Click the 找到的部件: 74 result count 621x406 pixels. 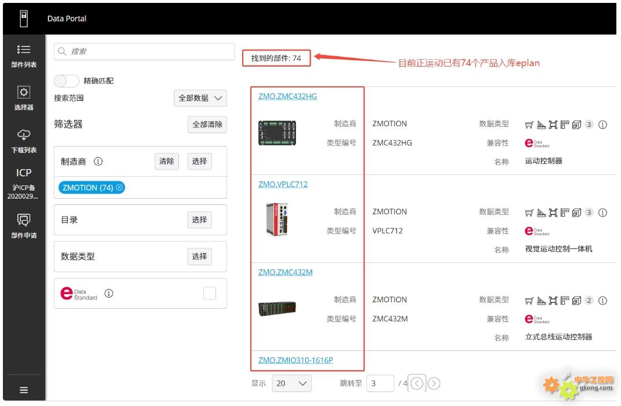click(x=276, y=58)
